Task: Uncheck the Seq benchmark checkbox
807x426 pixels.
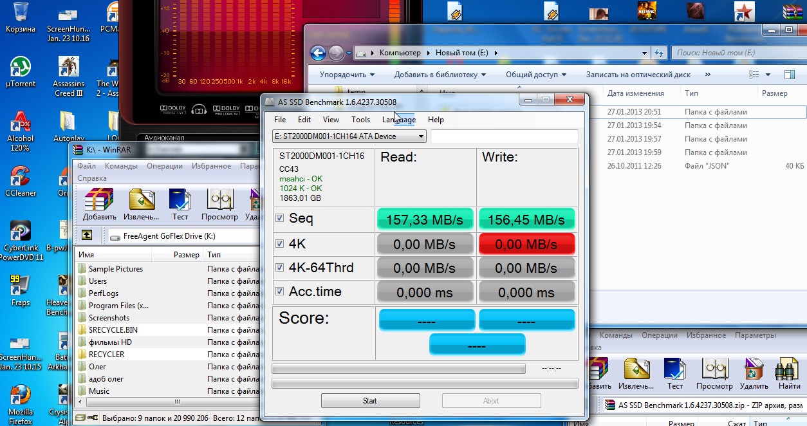Action: (x=279, y=218)
